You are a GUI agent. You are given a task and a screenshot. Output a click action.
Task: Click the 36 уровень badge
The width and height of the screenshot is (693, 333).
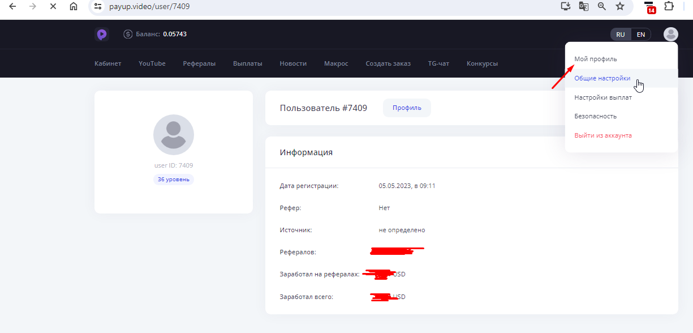174,180
